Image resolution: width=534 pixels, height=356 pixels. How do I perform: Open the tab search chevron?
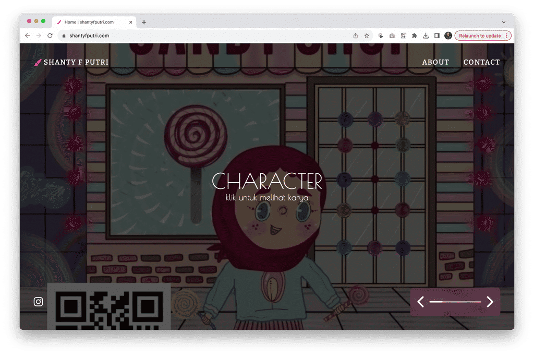coord(504,22)
